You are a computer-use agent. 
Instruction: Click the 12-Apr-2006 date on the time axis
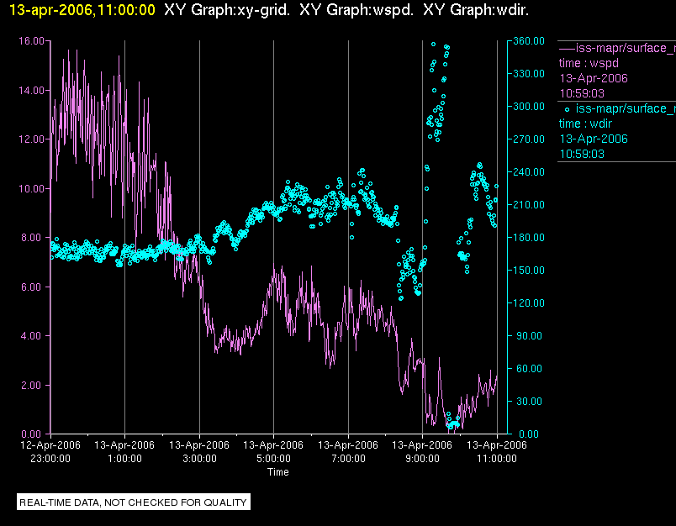[50, 445]
